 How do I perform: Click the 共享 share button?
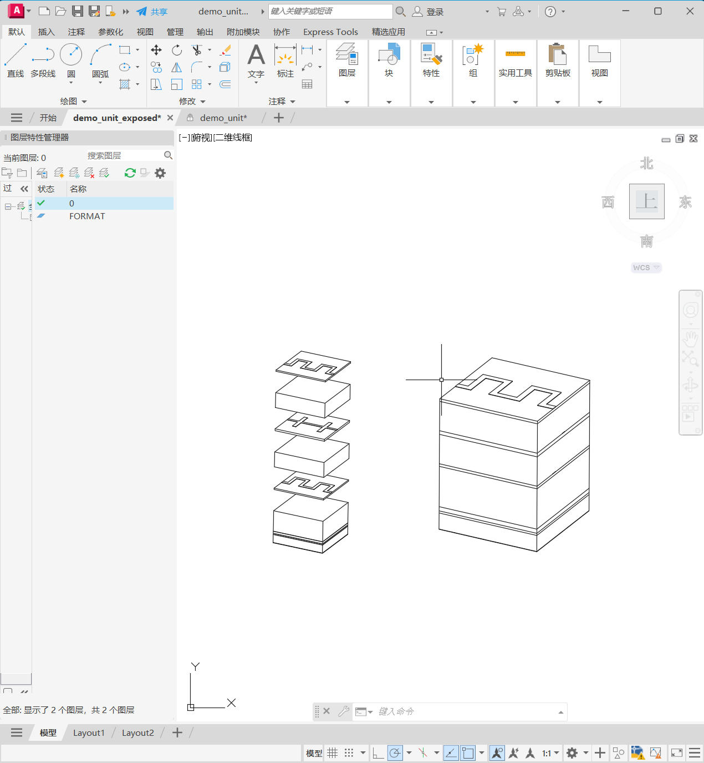152,12
